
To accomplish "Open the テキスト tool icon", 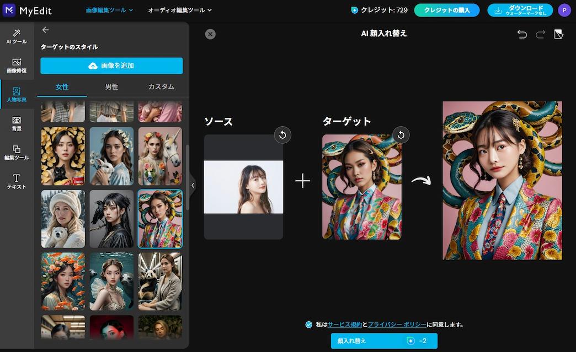I will point(17,181).
